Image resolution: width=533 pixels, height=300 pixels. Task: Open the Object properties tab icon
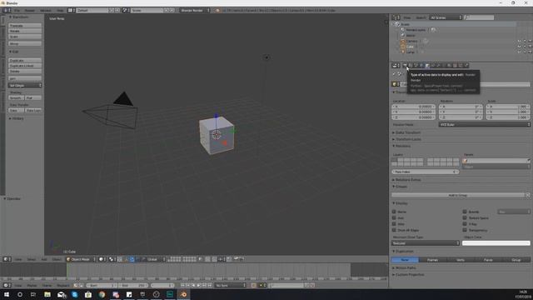[427, 65]
